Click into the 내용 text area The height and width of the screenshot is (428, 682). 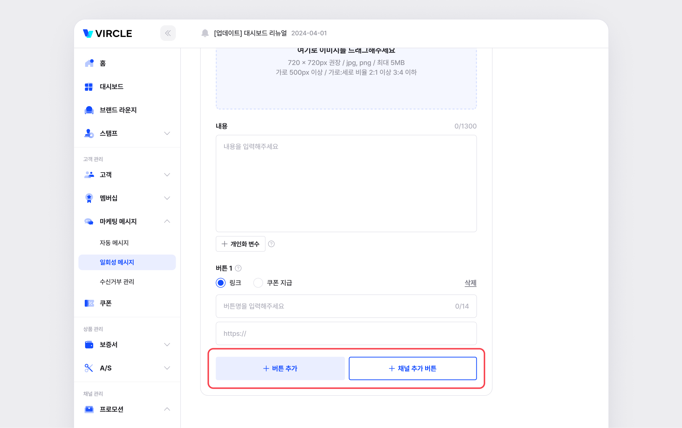click(346, 183)
